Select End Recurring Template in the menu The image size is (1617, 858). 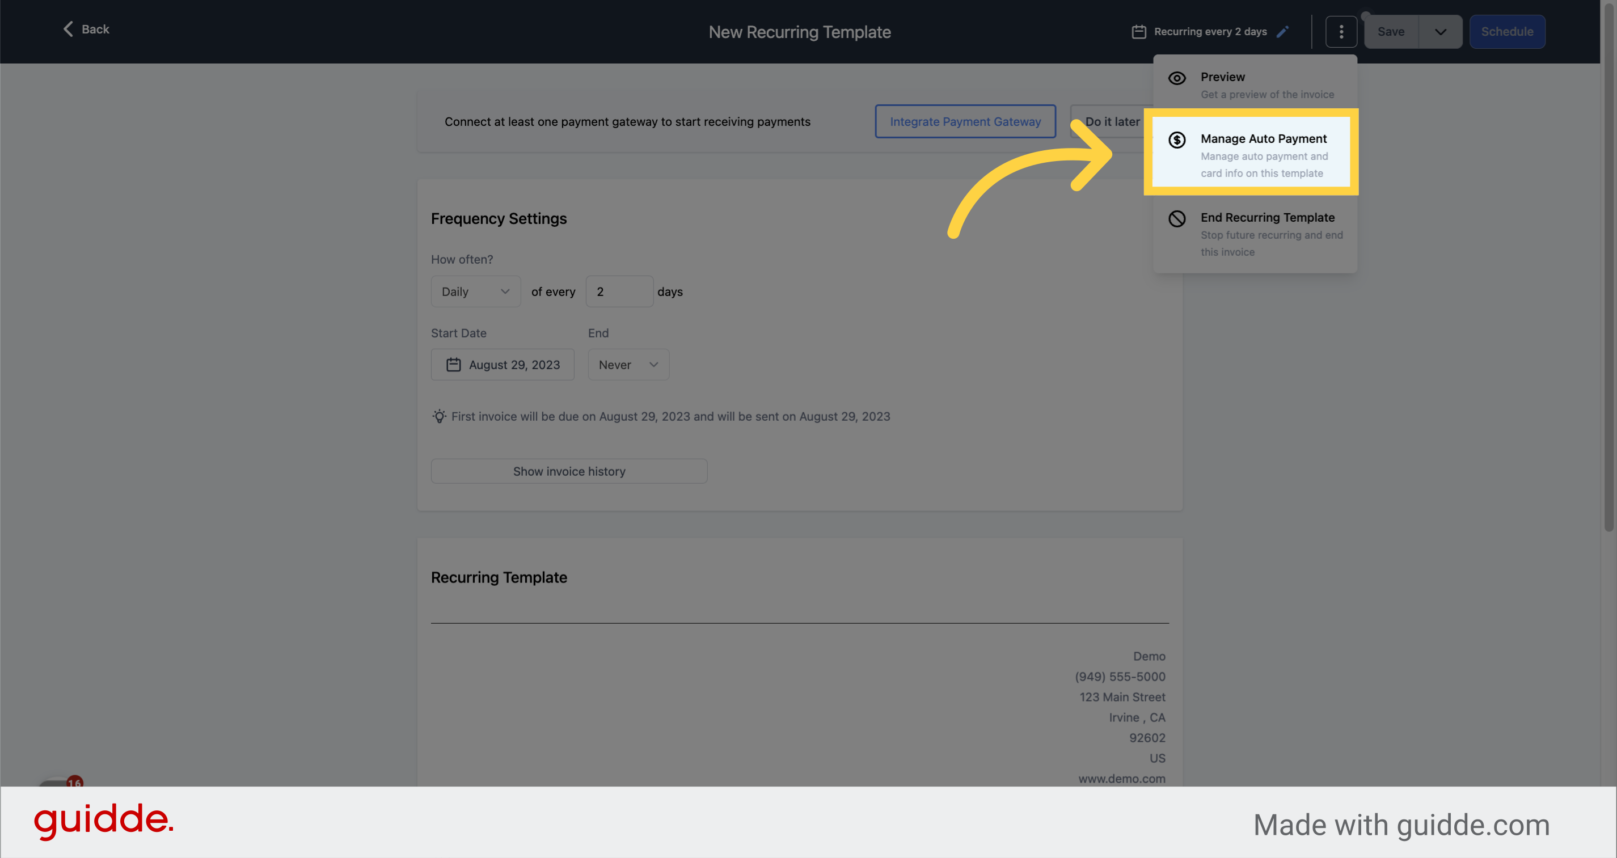pos(1255,234)
